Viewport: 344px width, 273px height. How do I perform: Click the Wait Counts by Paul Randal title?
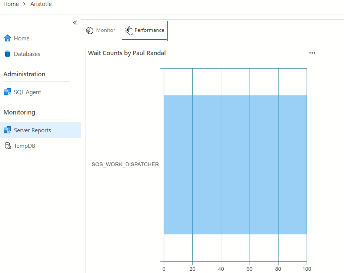pyautogui.click(x=127, y=53)
